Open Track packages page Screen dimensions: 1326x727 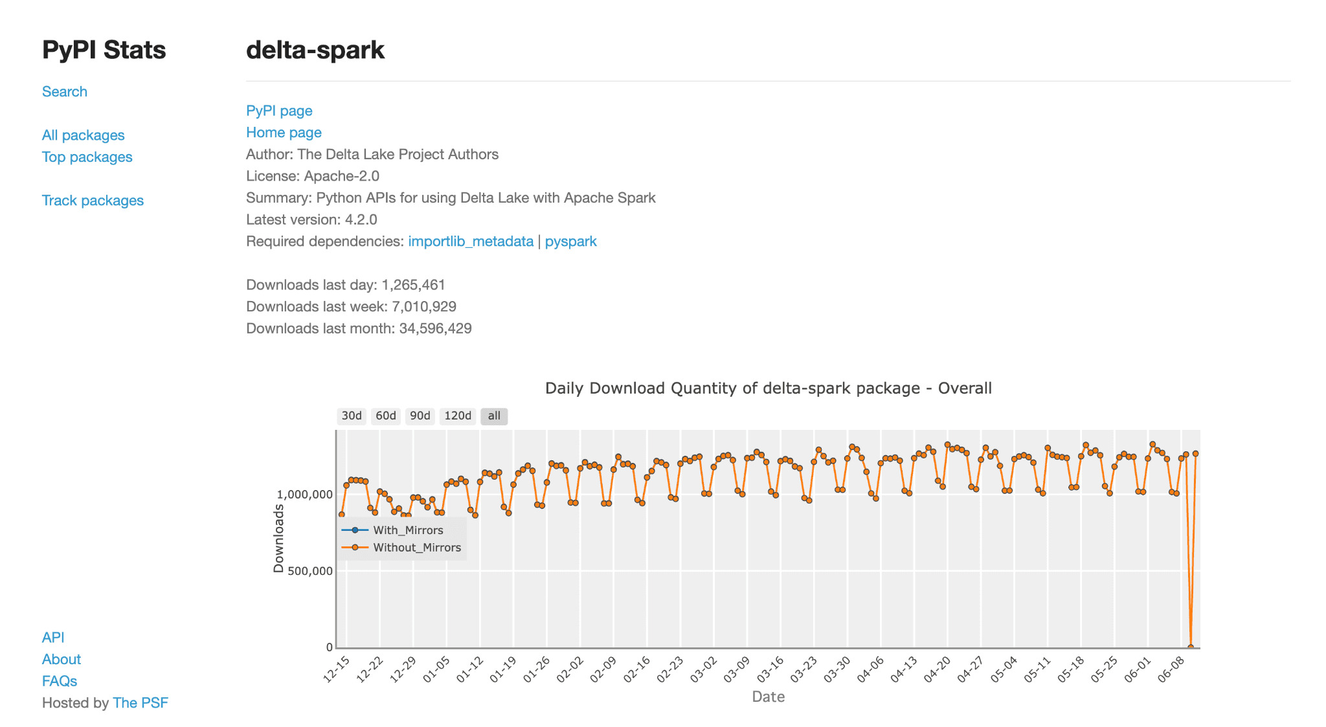tap(93, 201)
